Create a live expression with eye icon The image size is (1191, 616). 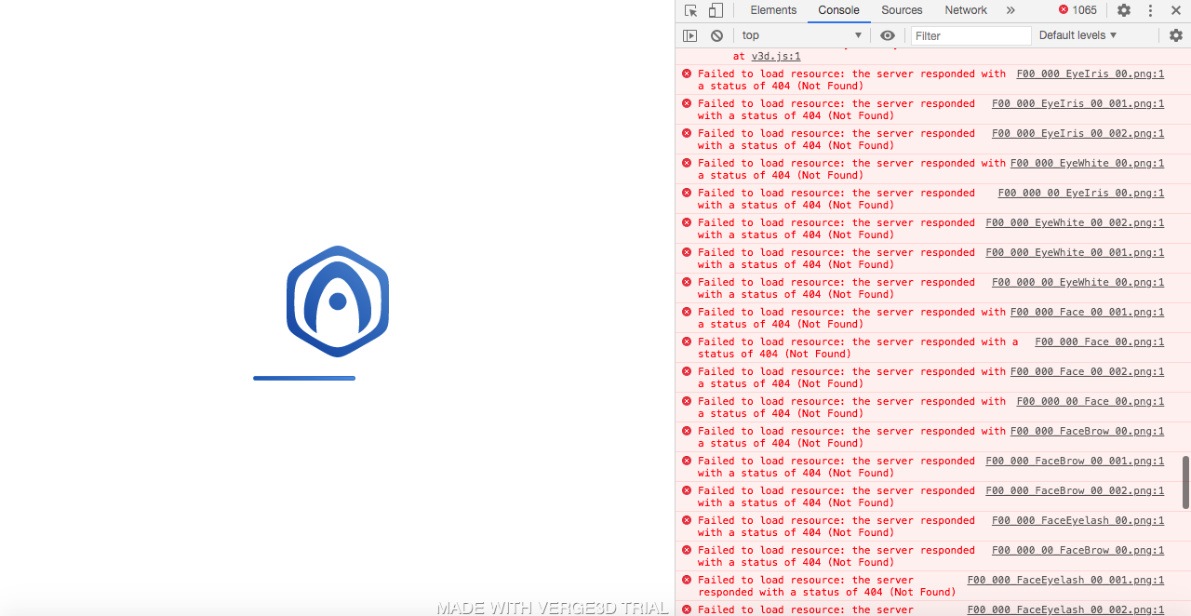tap(888, 35)
